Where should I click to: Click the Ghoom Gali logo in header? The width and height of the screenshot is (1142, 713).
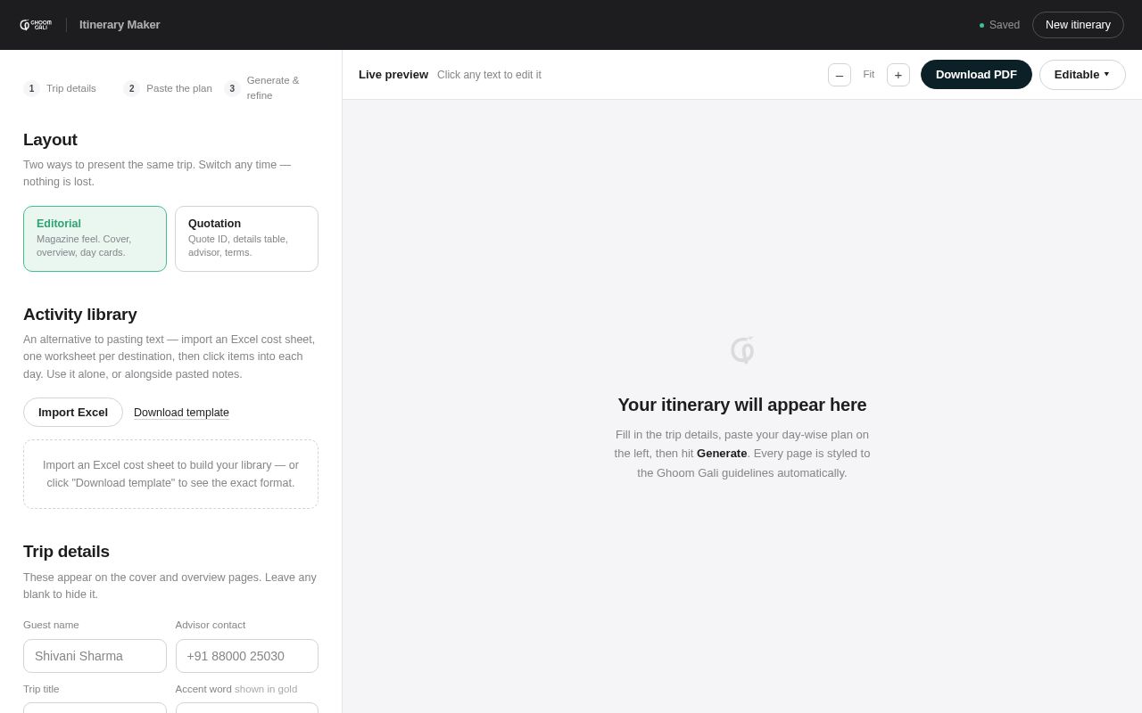pyautogui.click(x=36, y=25)
